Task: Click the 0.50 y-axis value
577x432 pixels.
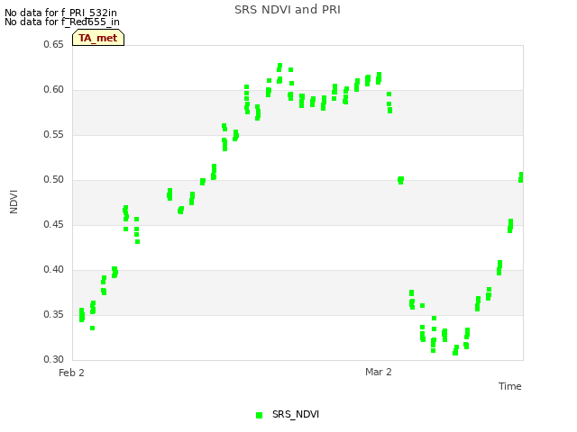Action: (53, 180)
